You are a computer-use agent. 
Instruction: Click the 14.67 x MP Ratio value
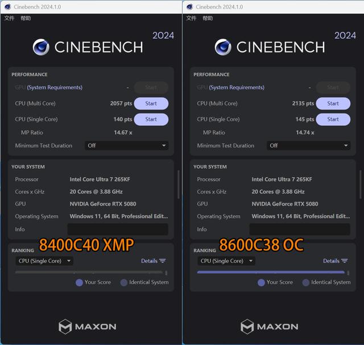(x=123, y=133)
